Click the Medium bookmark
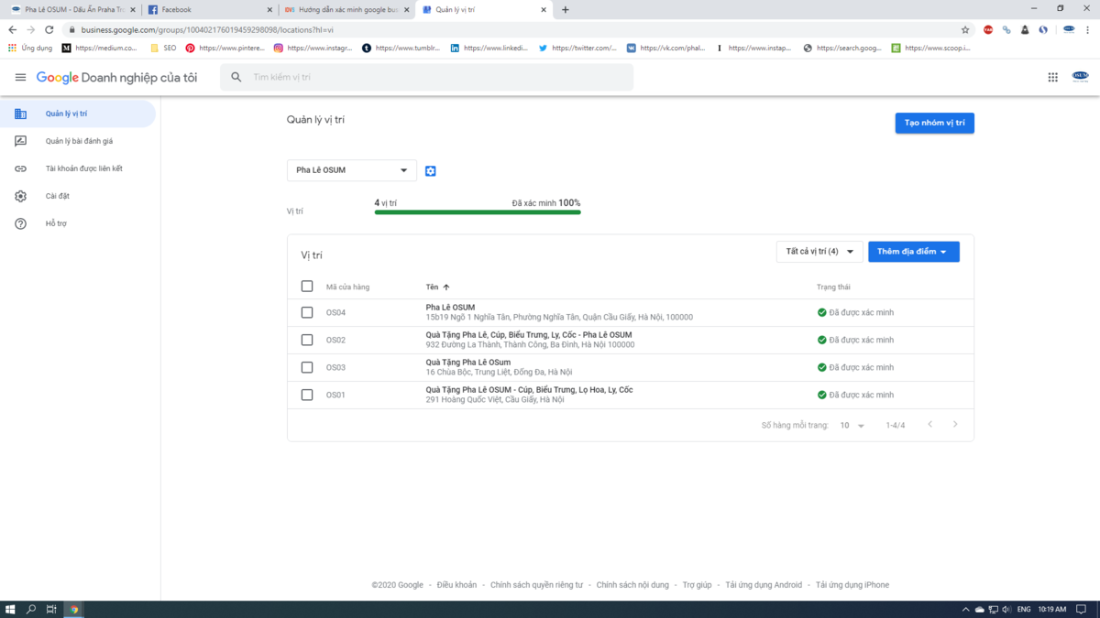Screen dimensions: 1100x618 tap(100, 48)
